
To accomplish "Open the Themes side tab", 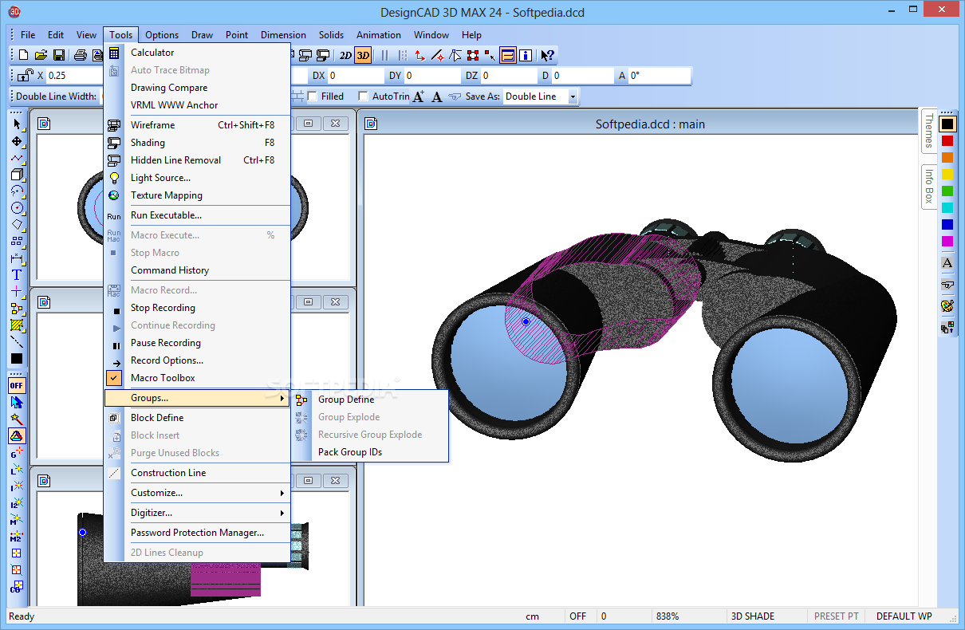I will pyautogui.click(x=928, y=131).
